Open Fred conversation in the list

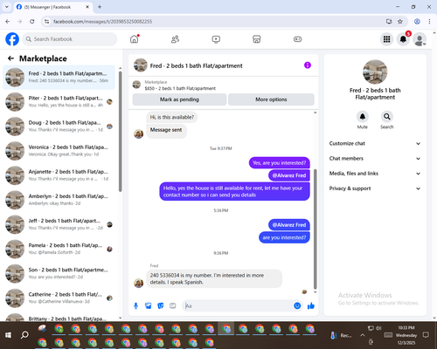click(x=59, y=78)
